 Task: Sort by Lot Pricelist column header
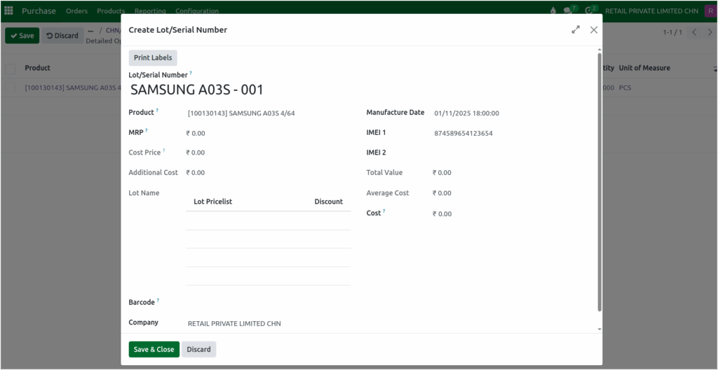point(213,201)
